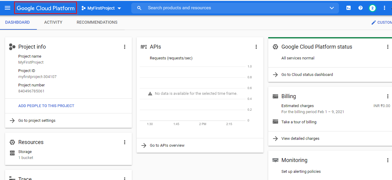
Task: Open the MyFirstProject project selector
Action: (101, 8)
